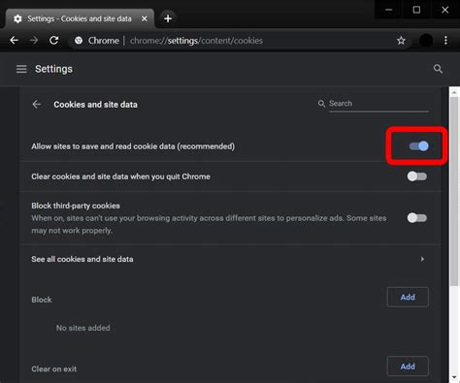
Task: Turn on Block third-party cookies
Action: coord(417,218)
